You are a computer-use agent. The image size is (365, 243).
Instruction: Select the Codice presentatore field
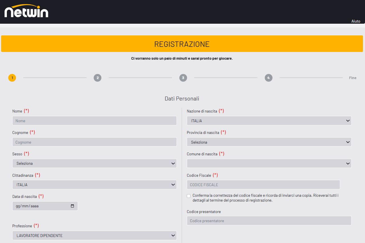(269, 220)
